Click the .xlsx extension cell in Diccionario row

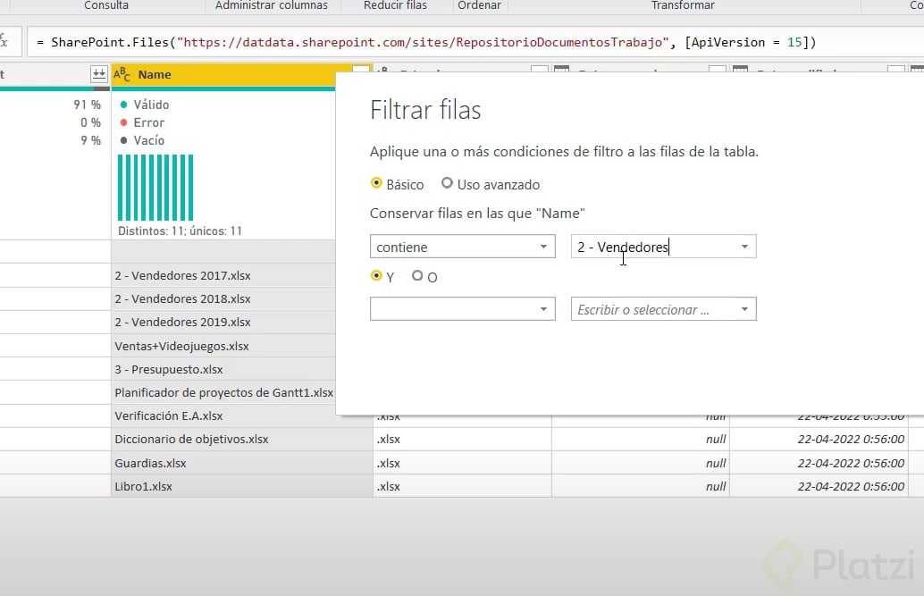pyautogui.click(x=462, y=440)
